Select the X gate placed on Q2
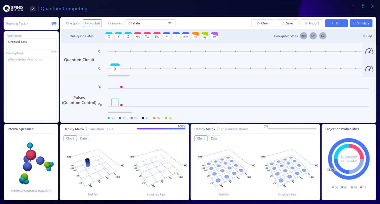Viewport: 380px width, 204px height. click(x=115, y=68)
